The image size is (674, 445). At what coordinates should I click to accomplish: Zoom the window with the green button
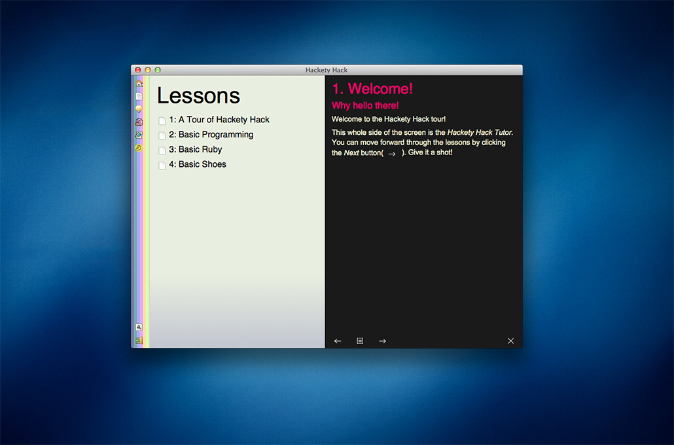point(158,69)
